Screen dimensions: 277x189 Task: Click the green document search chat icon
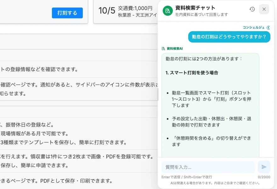[168, 11]
